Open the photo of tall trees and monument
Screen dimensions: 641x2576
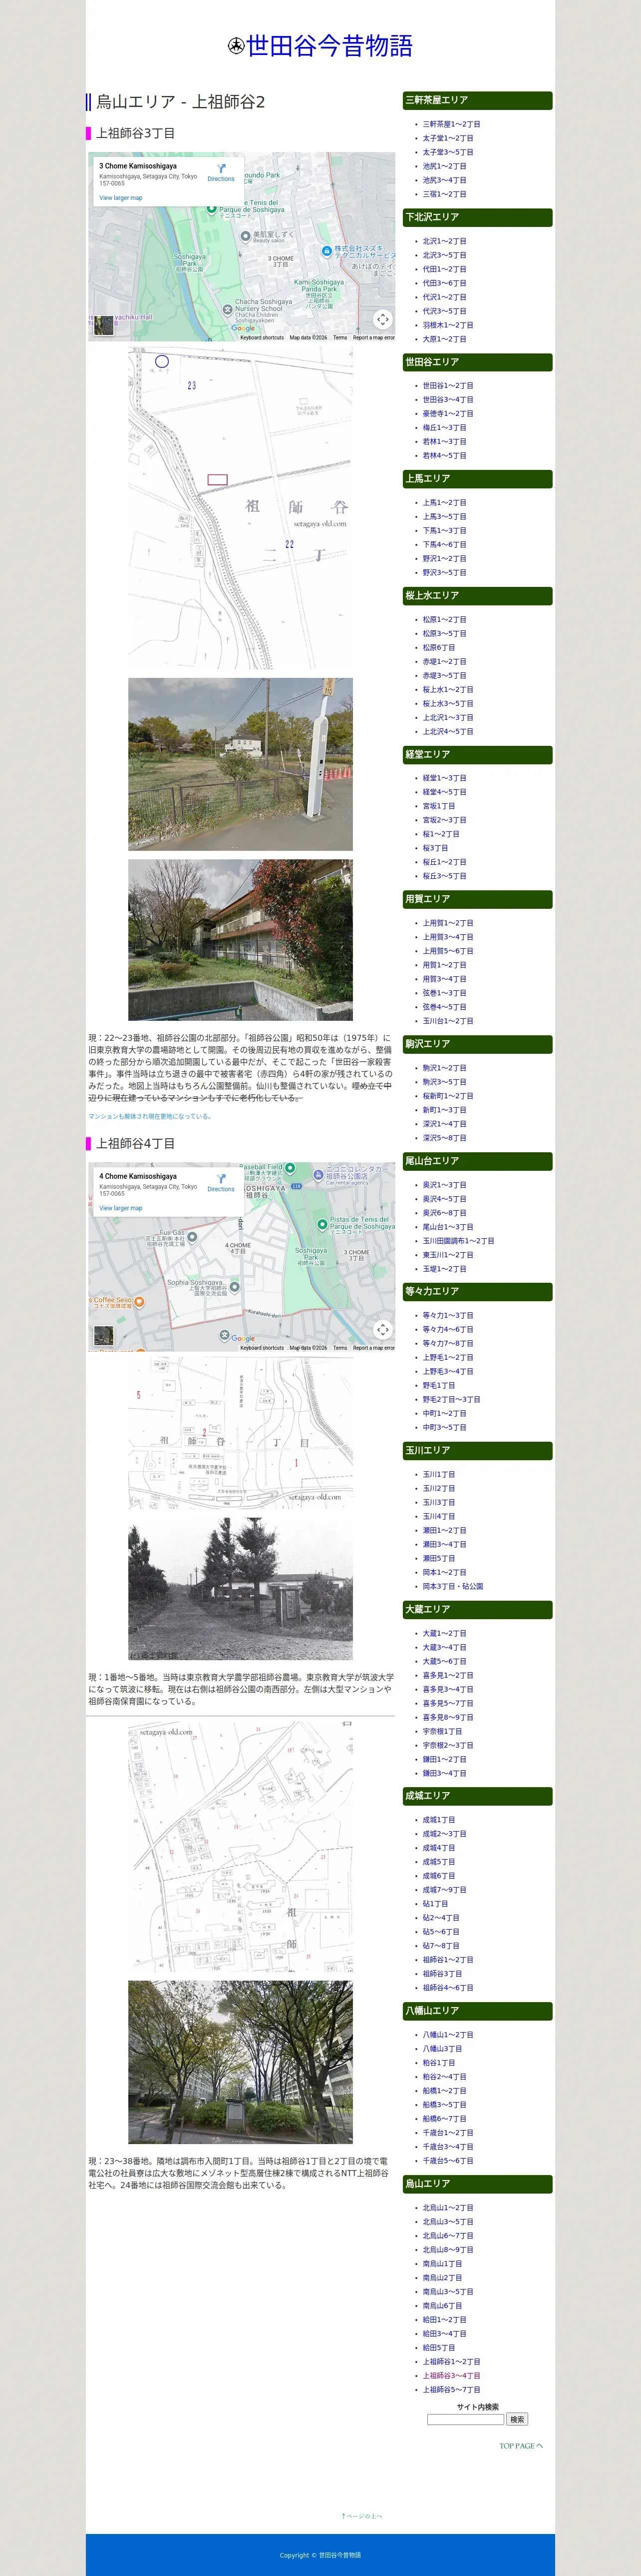click(241, 2062)
